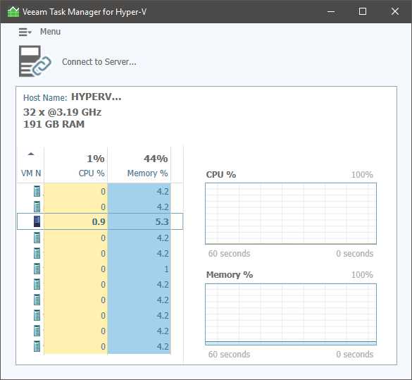Click the Veeam app icon in title bar
Viewport: 412px width, 380px height.
pos(13,11)
